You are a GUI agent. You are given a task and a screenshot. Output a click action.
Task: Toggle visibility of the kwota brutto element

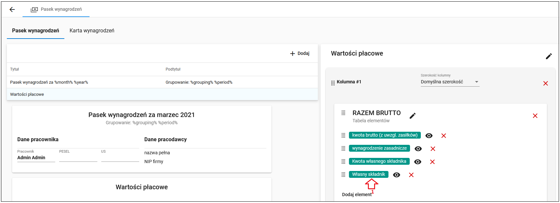pyautogui.click(x=429, y=136)
